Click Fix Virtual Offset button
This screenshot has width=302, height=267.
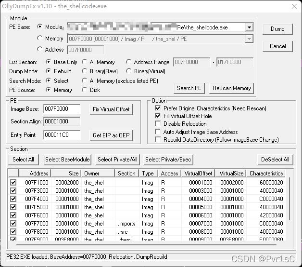click(111, 109)
